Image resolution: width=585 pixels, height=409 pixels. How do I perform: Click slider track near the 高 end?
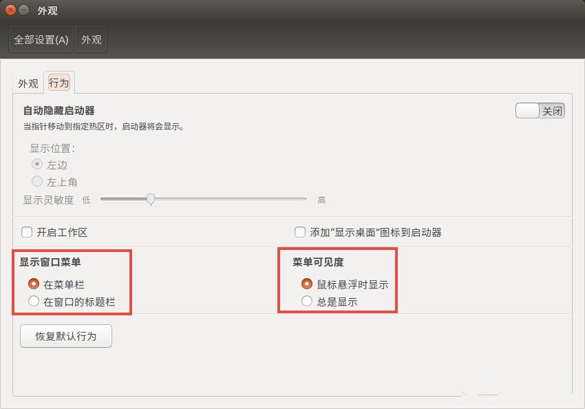click(x=296, y=200)
